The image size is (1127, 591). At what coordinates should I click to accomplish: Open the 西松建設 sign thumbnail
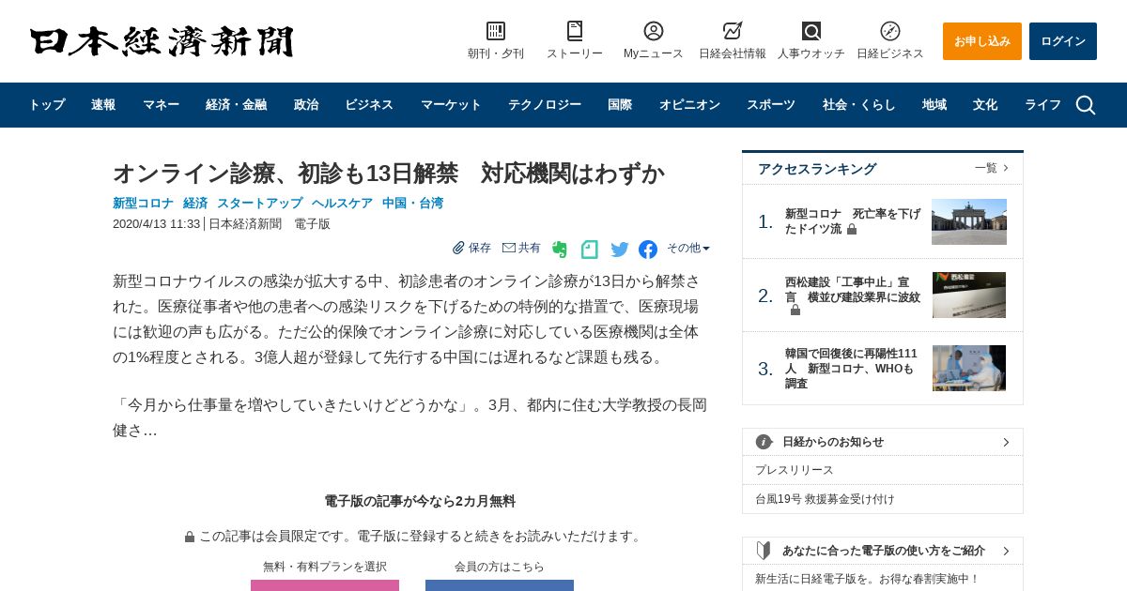click(x=969, y=295)
